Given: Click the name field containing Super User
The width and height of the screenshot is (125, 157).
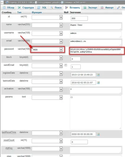Looking at the screenshot, I should click(x=96, y=26).
